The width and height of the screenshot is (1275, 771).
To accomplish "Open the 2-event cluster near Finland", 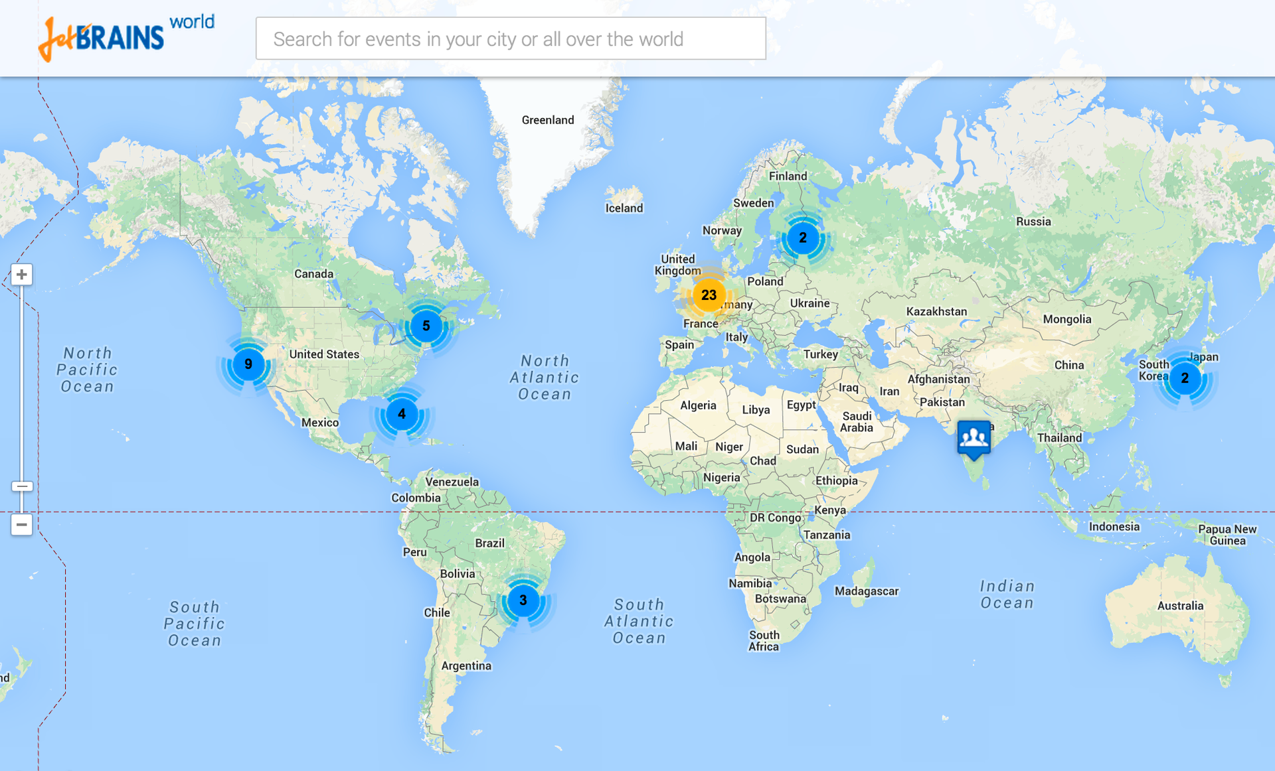I will 802,238.
